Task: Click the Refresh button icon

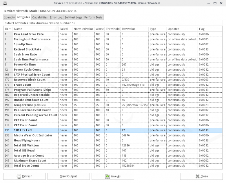Action: click(19, 176)
